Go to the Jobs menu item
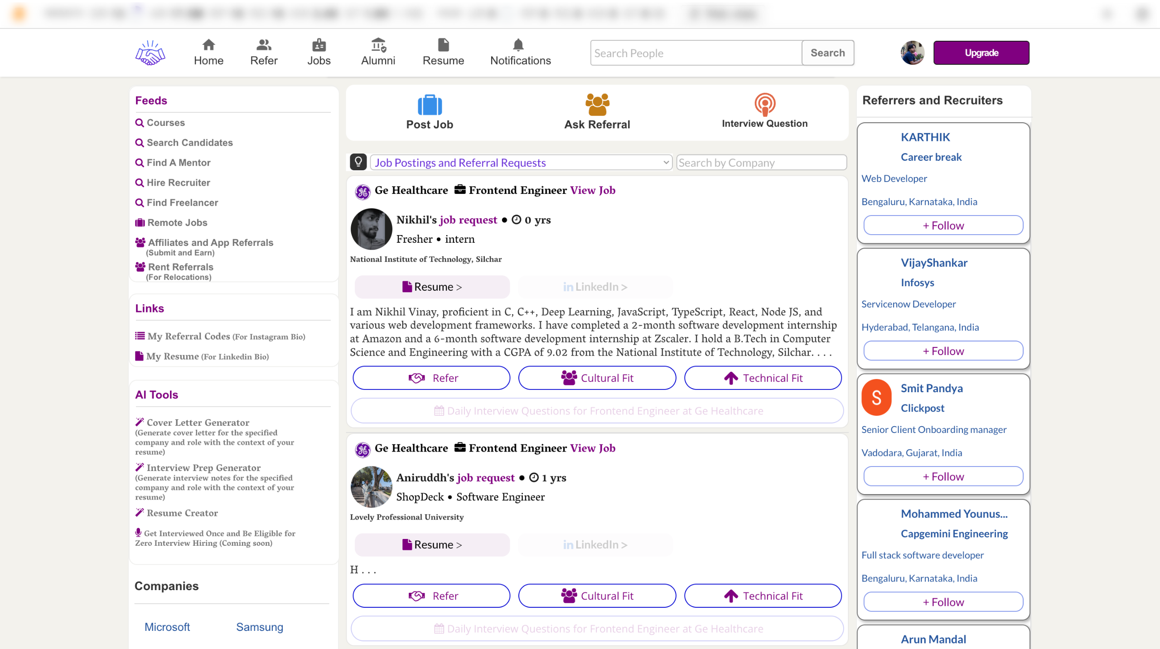 click(319, 53)
